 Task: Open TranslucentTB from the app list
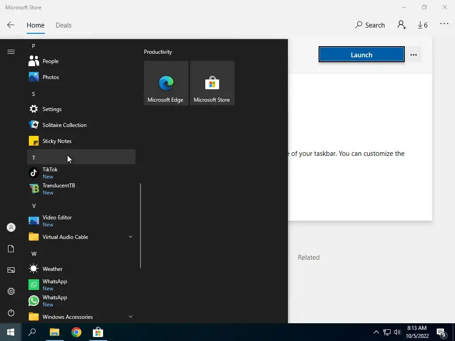[81, 189]
